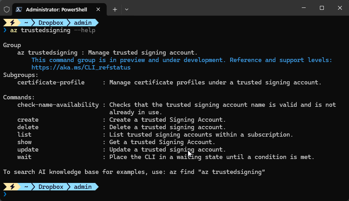Image resolution: width=349 pixels, height=201 pixels.
Task: Open a new tab with the plus button
Action: (x=115, y=9)
